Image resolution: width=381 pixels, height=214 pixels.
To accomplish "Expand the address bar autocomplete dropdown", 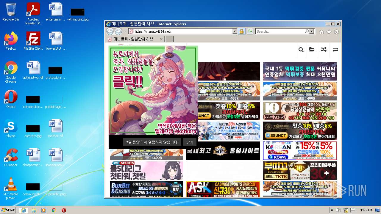I will (x=235, y=31).
